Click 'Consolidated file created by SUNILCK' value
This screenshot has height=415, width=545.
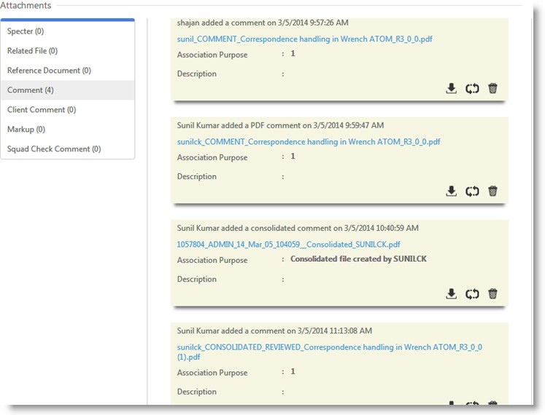click(x=358, y=259)
